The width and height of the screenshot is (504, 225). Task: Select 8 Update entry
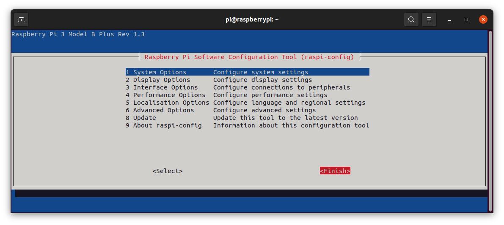click(247, 118)
